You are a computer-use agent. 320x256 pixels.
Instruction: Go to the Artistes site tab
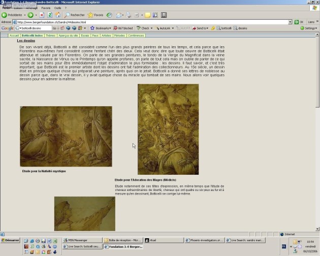click(106, 36)
